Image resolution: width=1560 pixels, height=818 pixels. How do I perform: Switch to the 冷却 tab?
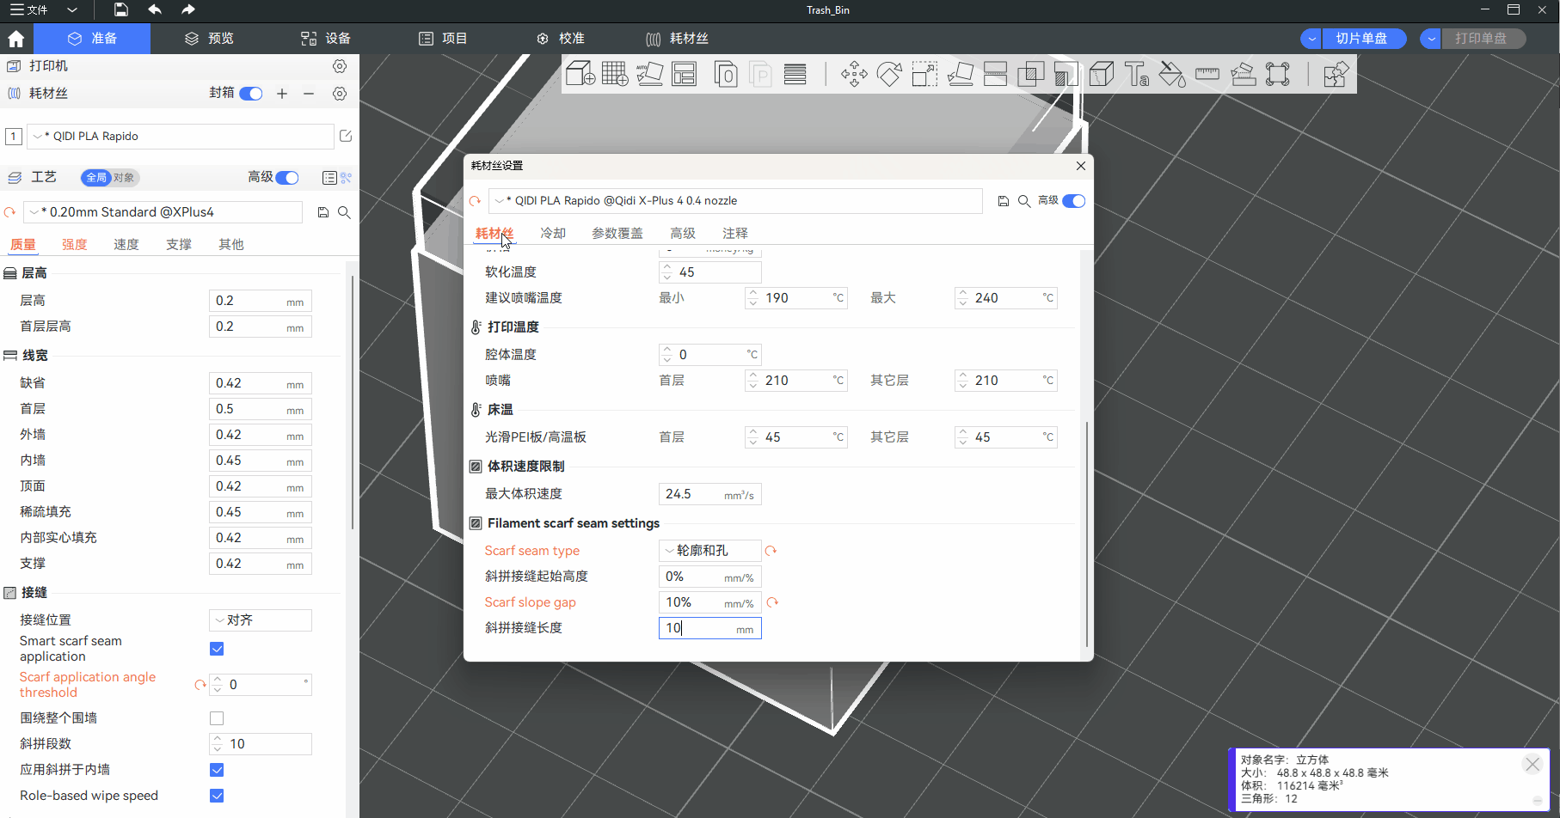click(553, 234)
